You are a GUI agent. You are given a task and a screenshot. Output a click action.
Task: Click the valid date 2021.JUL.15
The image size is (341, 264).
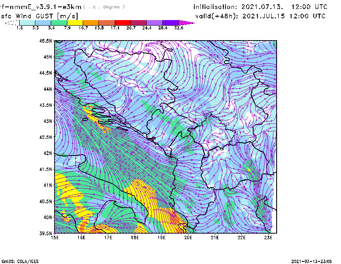[263, 16]
